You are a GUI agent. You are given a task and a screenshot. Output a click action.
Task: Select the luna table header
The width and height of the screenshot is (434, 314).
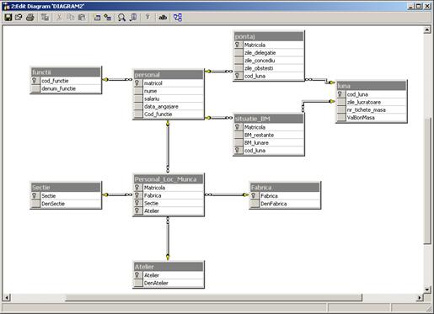[x=372, y=86]
